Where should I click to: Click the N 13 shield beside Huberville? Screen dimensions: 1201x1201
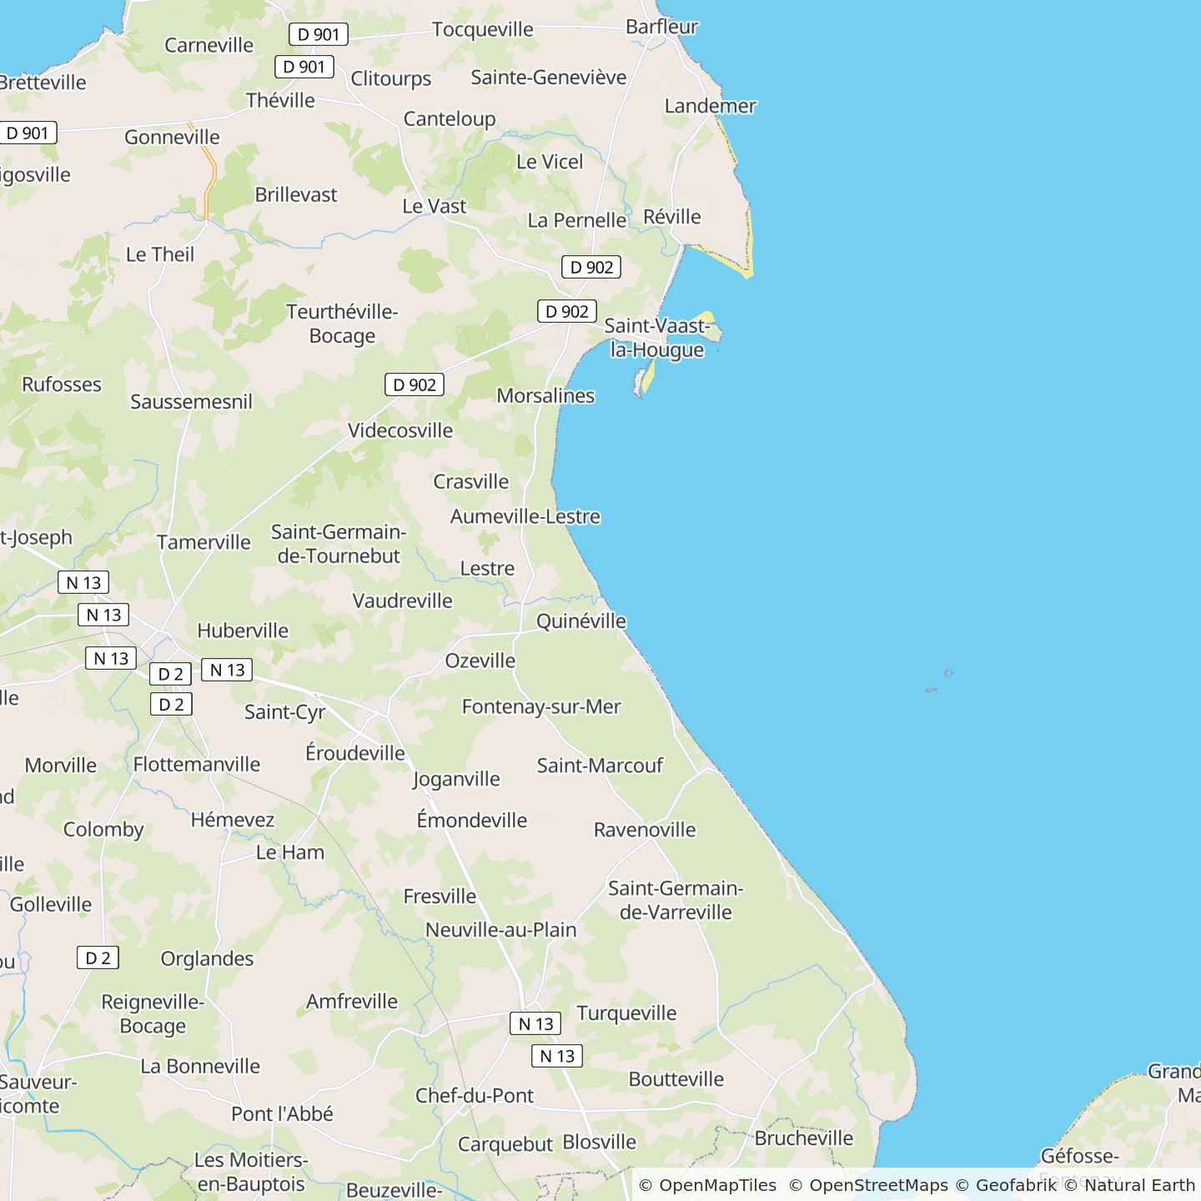click(x=227, y=670)
